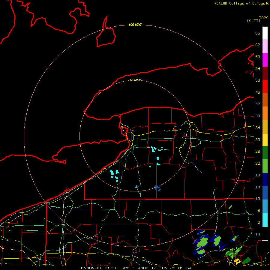Click the '30' scale value

[258, 139]
